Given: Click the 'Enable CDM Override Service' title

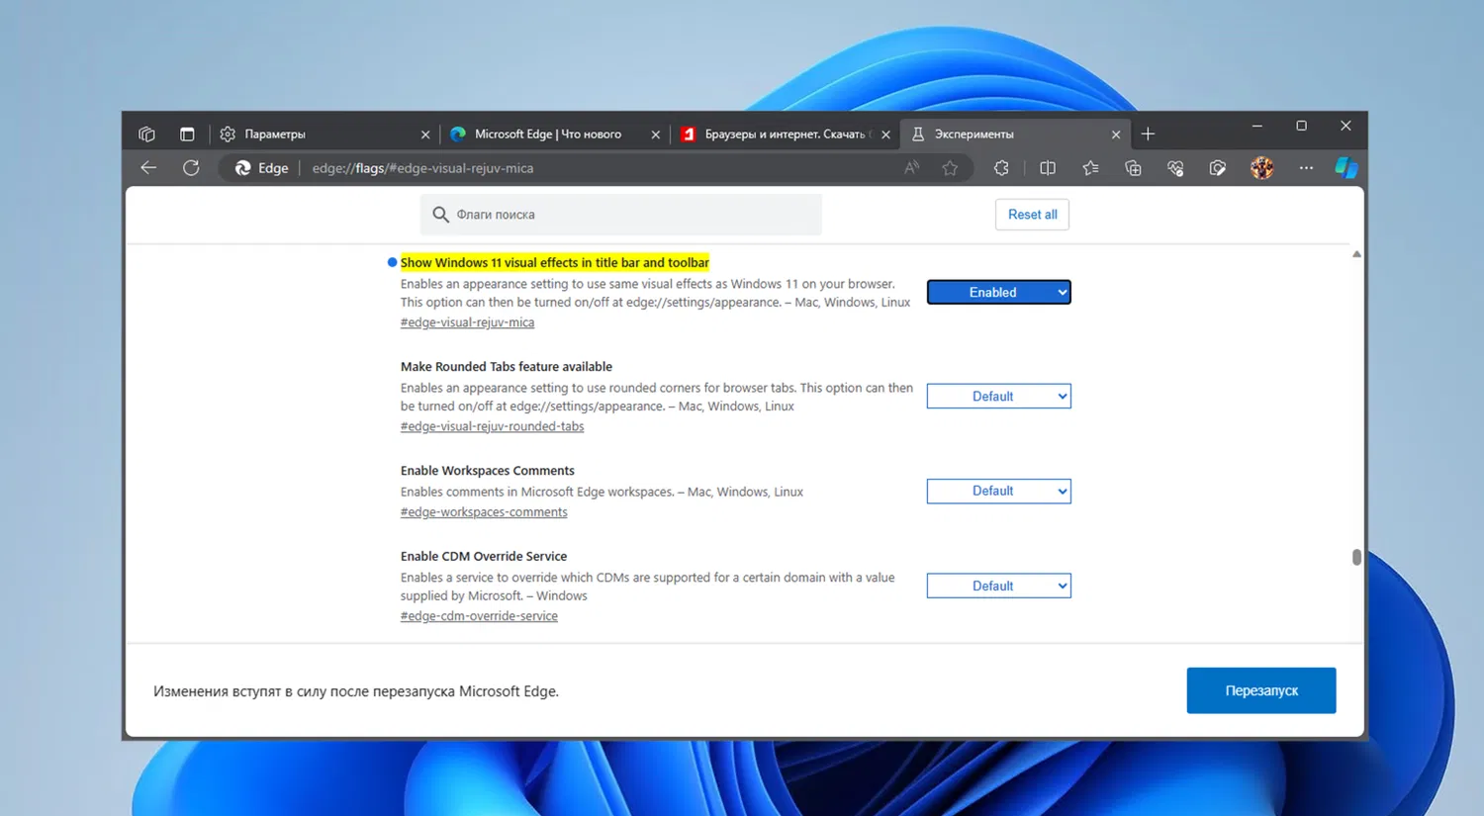Looking at the screenshot, I should pyautogui.click(x=484, y=557).
